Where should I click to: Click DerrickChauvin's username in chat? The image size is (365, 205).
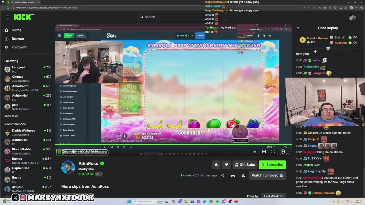click(x=323, y=193)
